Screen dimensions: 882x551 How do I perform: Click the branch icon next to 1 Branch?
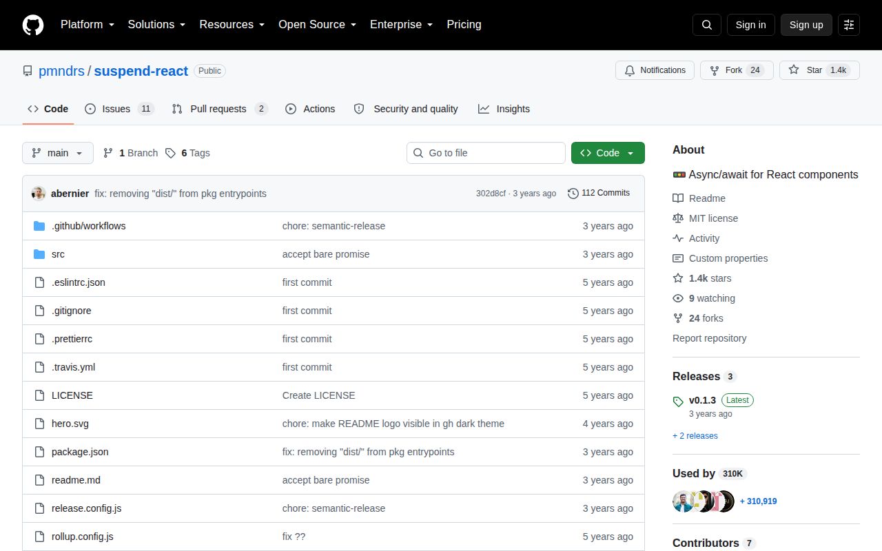[x=108, y=153]
